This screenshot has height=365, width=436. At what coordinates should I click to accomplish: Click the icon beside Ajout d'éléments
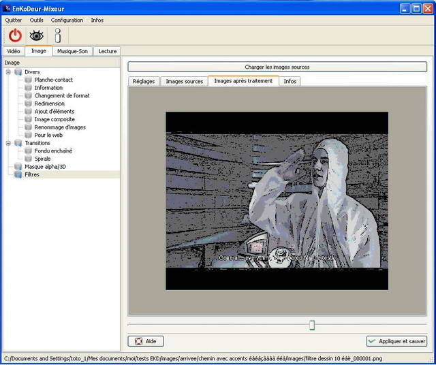coord(28,112)
